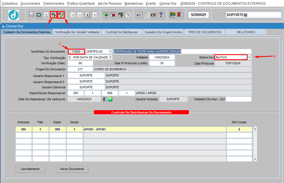Click the Validade date field
The height and width of the screenshot is (183, 284).
click(x=162, y=57)
